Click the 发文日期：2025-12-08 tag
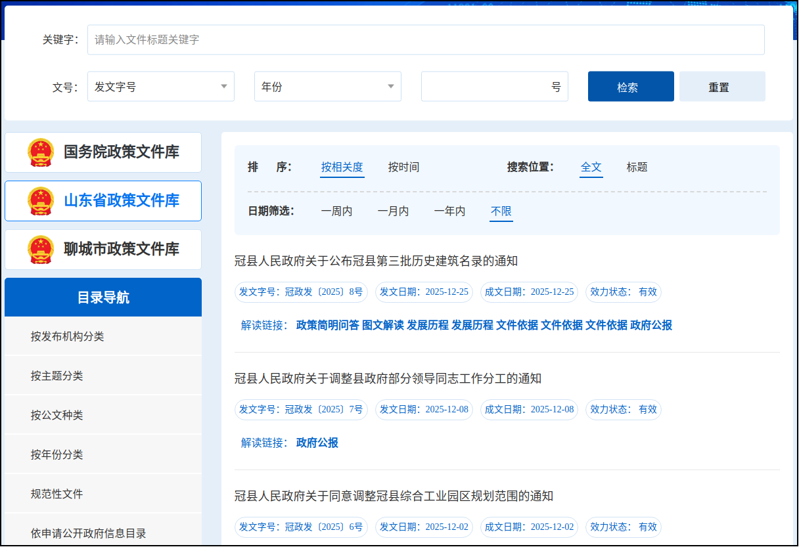 pyautogui.click(x=424, y=410)
